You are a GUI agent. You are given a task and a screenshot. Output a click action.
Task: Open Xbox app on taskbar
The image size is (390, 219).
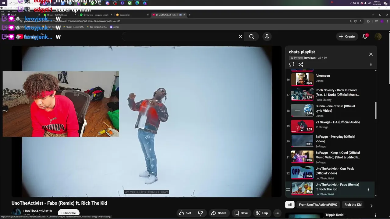(130, 3)
